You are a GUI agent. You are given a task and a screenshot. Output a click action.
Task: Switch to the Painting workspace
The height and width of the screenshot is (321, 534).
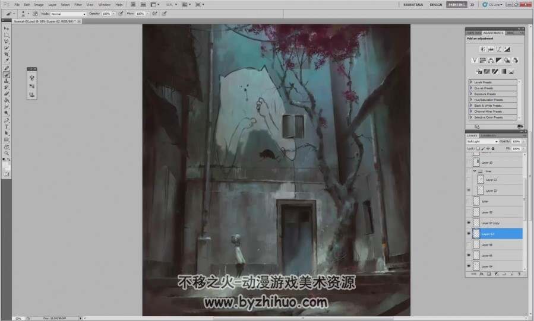pos(456,5)
